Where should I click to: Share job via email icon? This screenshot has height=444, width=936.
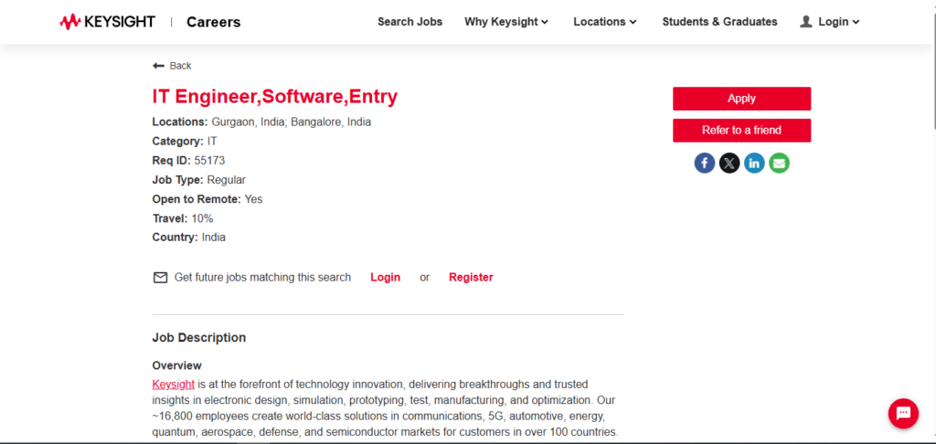tap(779, 163)
